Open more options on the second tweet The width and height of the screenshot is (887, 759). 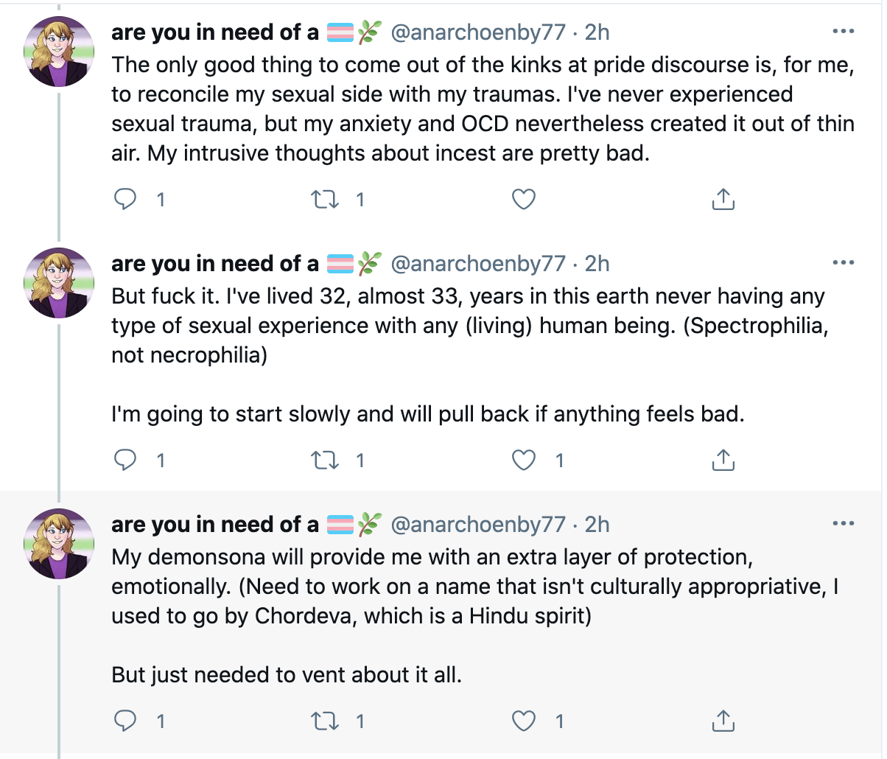tap(843, 263)
